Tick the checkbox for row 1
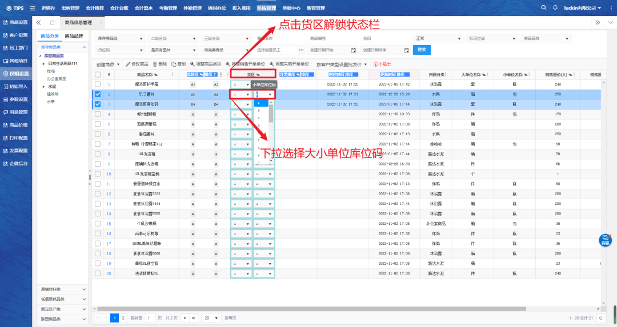This screenshot has height=327, width=617. point(98,84)
